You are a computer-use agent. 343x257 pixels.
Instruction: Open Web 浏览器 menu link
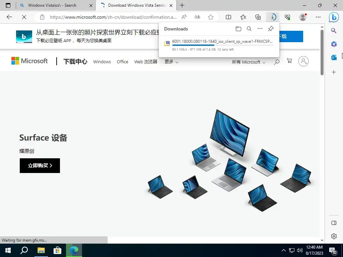pos(146,62)
